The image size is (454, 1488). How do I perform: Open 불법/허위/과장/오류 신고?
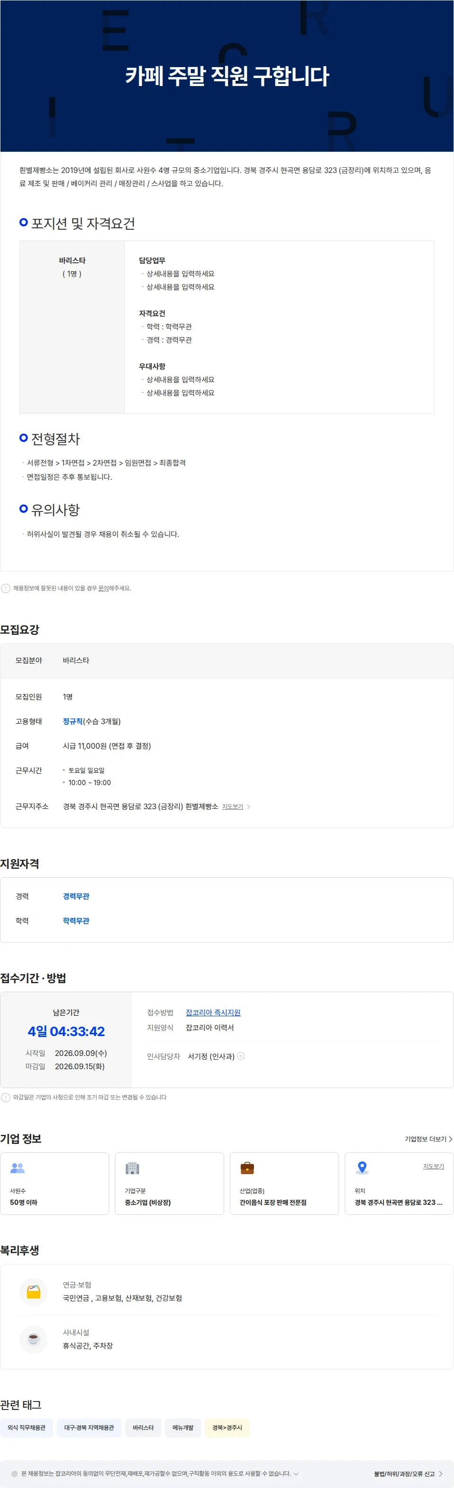point(409,1473)
